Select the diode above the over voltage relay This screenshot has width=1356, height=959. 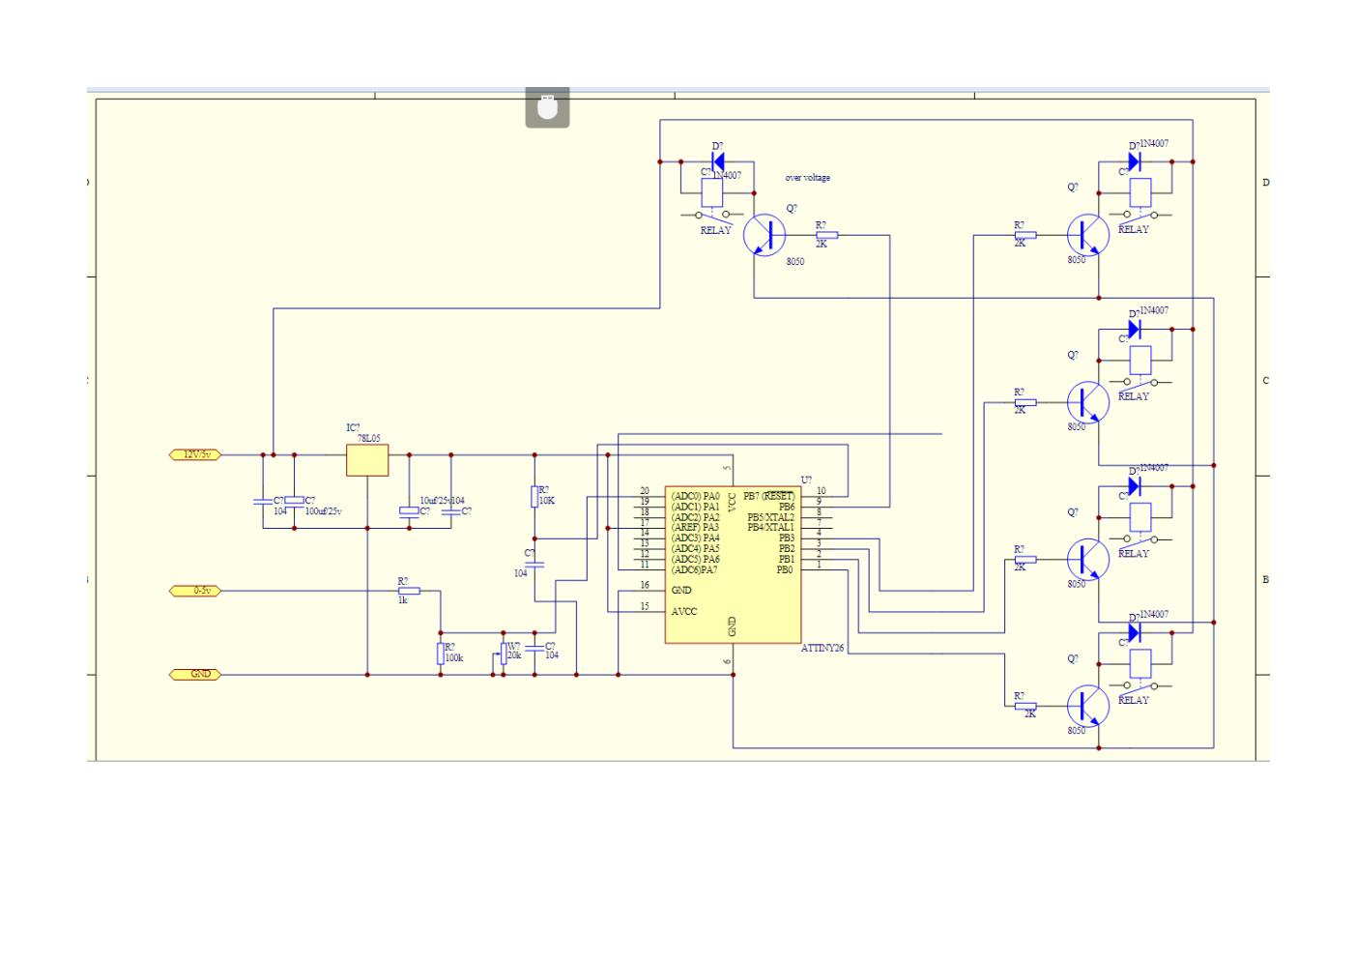point(718,161)
